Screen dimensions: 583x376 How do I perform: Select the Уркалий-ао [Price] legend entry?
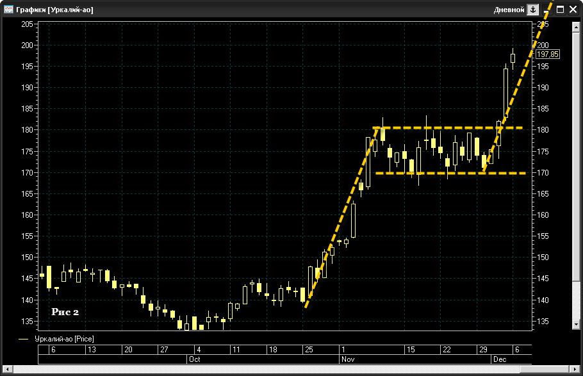pyautogui.click(x=64, y=339)
